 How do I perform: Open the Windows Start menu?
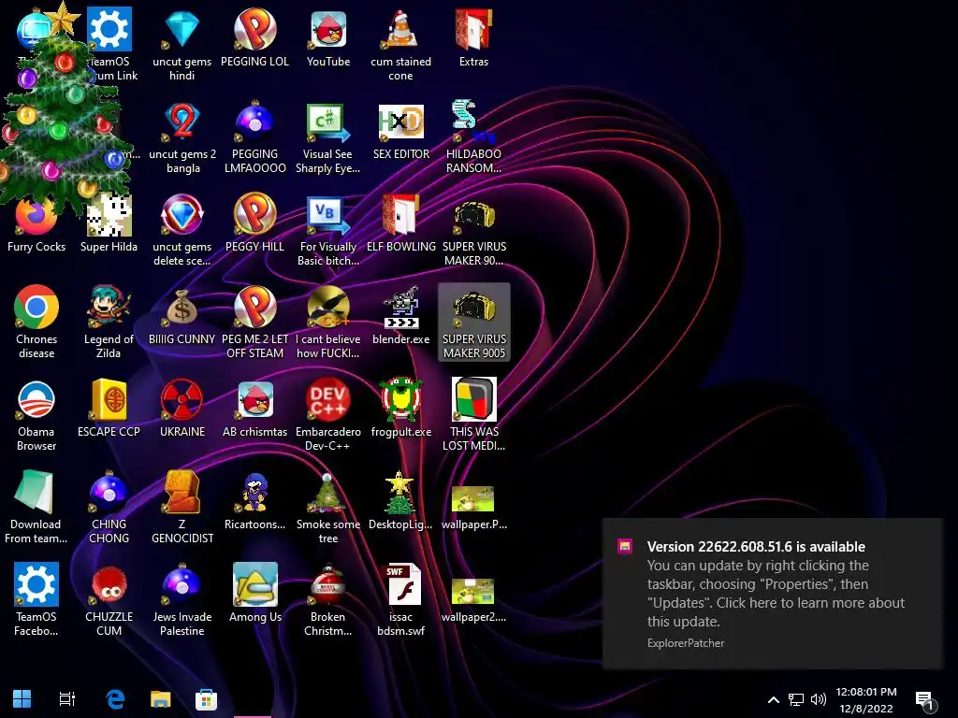[22, 699]
